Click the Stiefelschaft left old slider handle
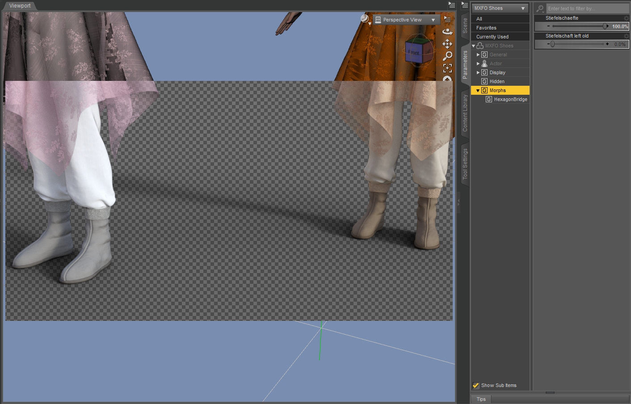This screenshot has height=404, width=631. pyautogui.click(x=552, y=44)
